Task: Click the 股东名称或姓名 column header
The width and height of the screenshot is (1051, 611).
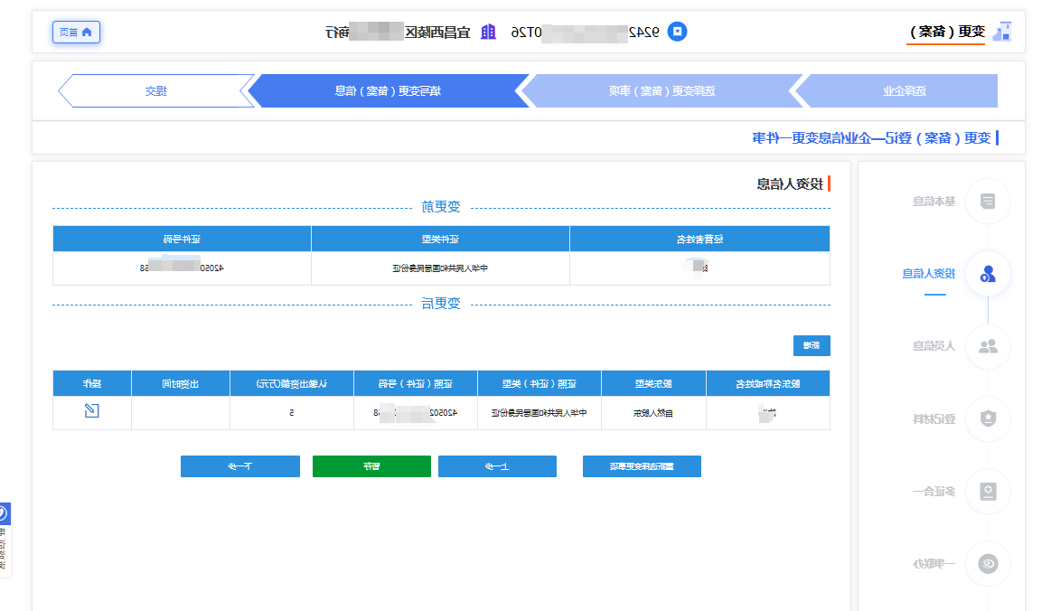Action: click(x=767, y=383)
